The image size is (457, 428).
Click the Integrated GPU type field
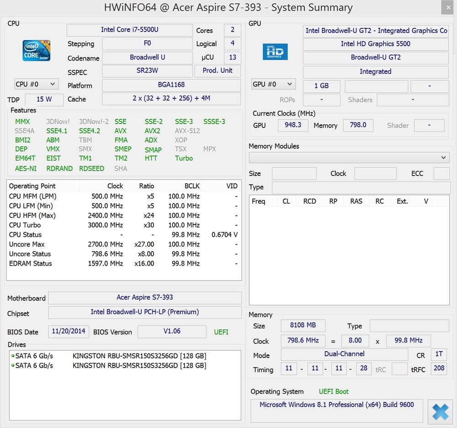coord(376,72)
